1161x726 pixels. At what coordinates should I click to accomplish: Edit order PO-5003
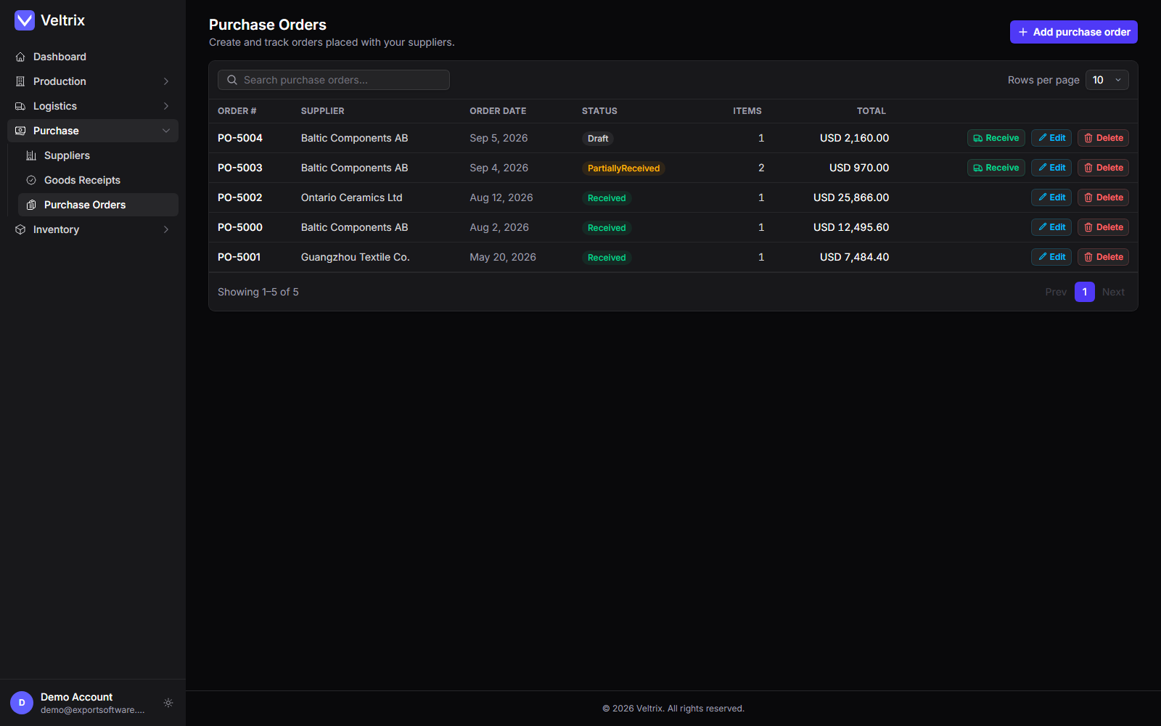pos(1051,168)
